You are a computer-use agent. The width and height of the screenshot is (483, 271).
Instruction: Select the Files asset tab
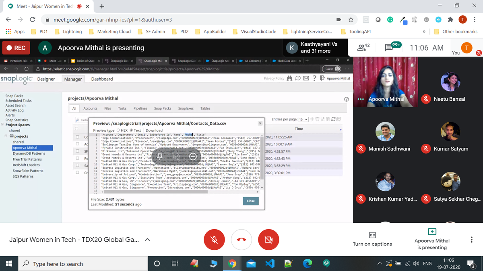point(107,108)
